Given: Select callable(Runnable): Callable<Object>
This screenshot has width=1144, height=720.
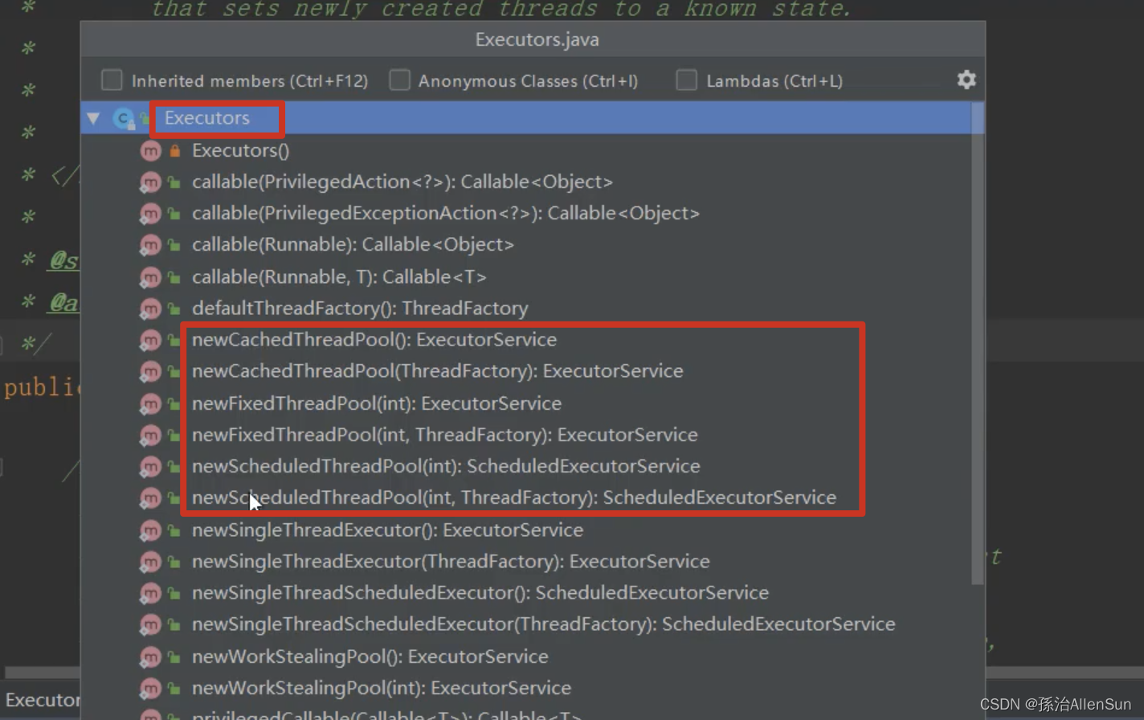Looking at the screenshot, I should 353,244.
